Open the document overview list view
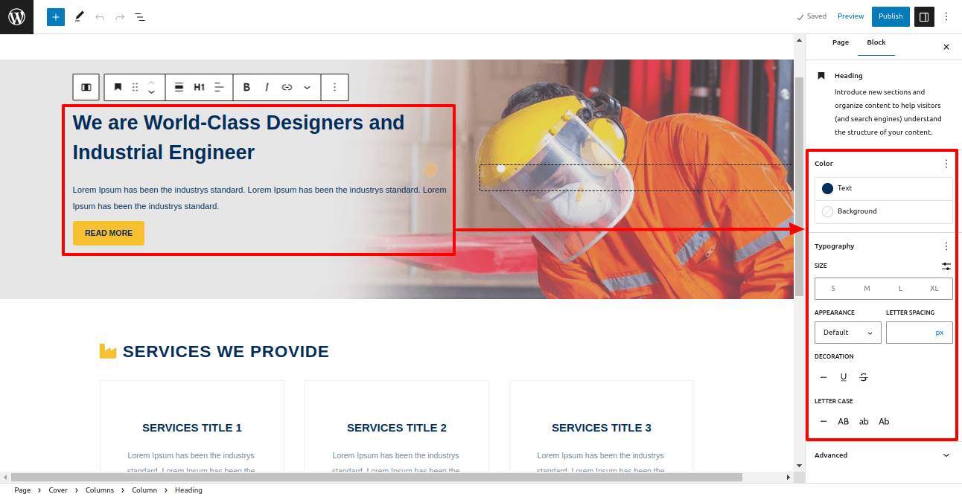 pyautogui.click(x=140, y=16)
